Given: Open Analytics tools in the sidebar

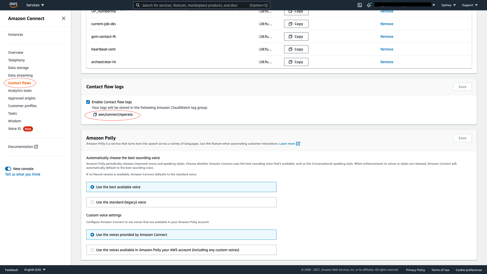Looking at the screenshot, I should point(20,91).
